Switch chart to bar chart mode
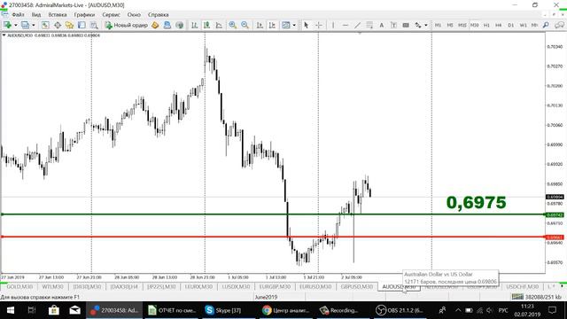Image resolution: width=567 pixels, height=319 pixels. coord(195,25)
